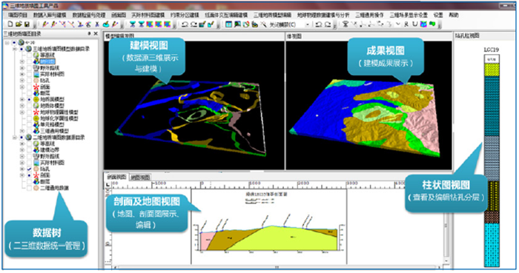The width and height of the screenshot is (519, 273).
Task: Click the horizontal scrollbar below the section view
Action: point(277,267)
